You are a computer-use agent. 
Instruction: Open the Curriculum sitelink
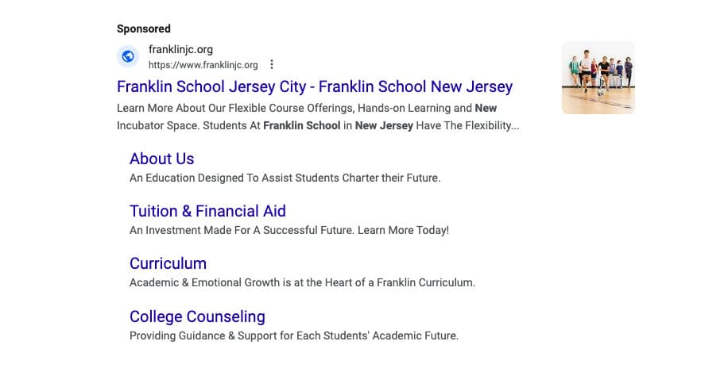click(x=168, y=263)
